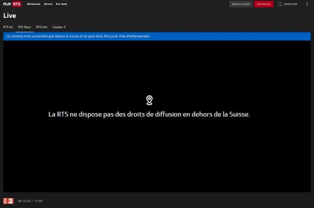Select the RTS Deux tab

[24, 27]
